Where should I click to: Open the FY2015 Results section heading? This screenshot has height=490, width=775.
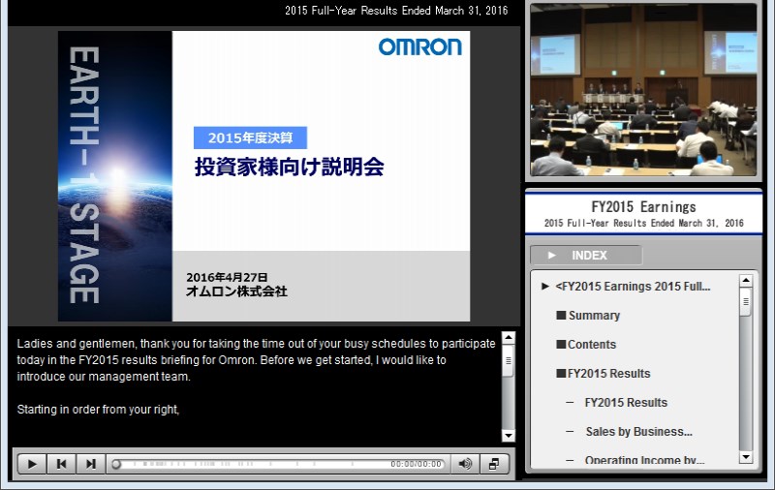(x=604, y=374)
